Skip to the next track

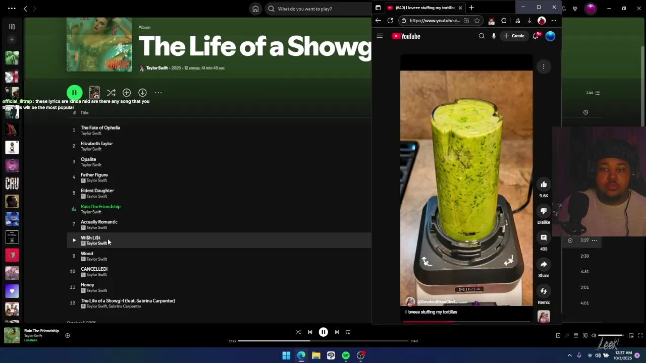point(337,332)
